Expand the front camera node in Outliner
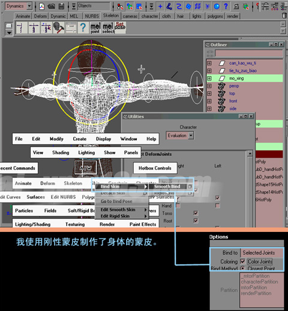The width and height of the screenshot is (288, 311). (209, 101)
